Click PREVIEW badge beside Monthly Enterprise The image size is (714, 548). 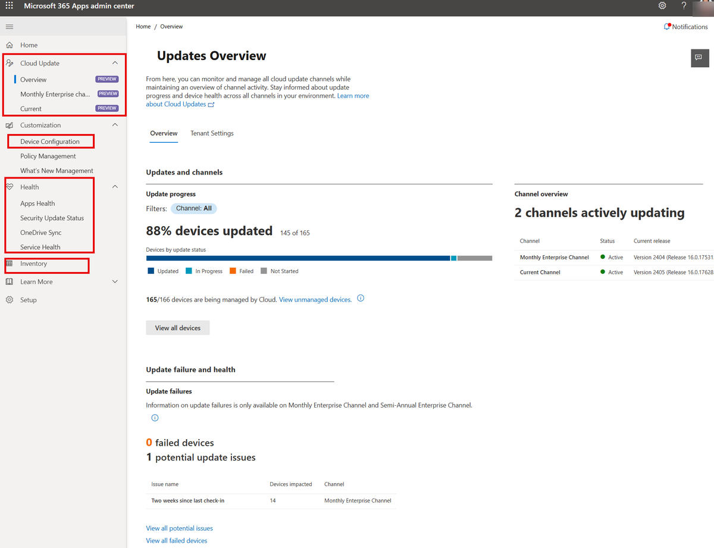tap(108, 94)
